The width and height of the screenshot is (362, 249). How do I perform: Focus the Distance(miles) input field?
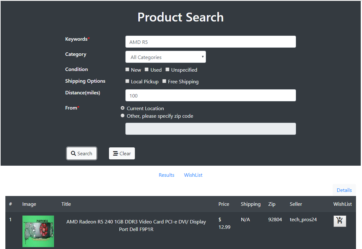coord(211,95)
